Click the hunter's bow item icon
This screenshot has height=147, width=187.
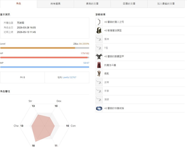99,22
